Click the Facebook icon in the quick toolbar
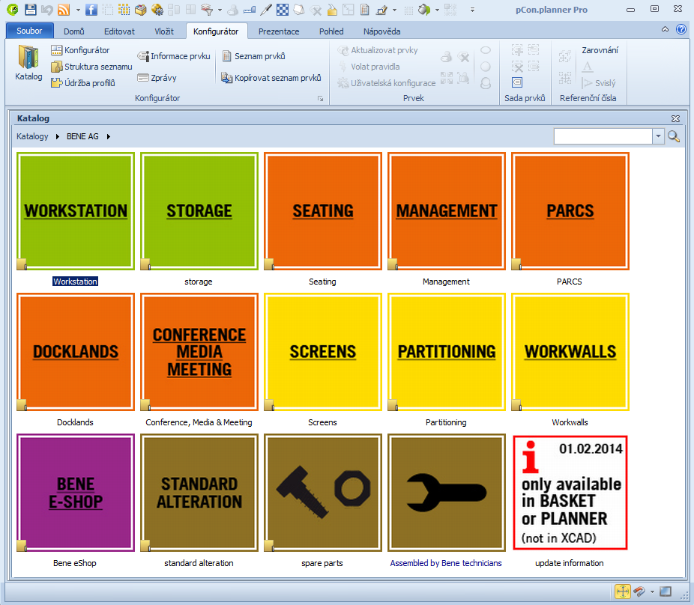694x605 pixels. (x=91, y=9)
